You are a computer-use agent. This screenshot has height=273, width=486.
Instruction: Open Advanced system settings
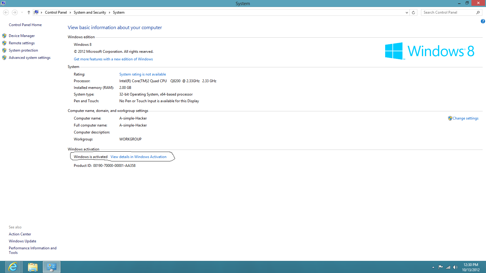30,58
